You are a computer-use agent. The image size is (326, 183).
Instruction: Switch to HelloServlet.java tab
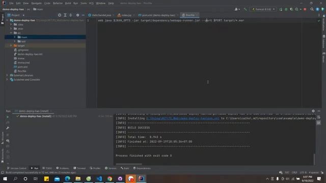(x=101, y=15)
